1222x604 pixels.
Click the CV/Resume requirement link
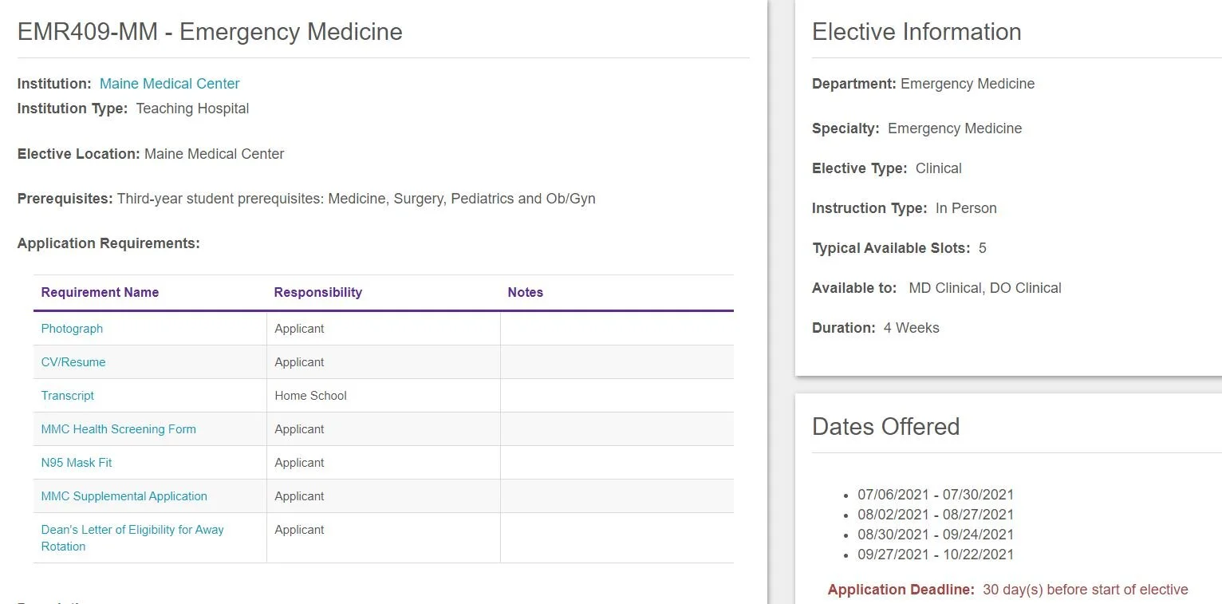click(73, 362)
